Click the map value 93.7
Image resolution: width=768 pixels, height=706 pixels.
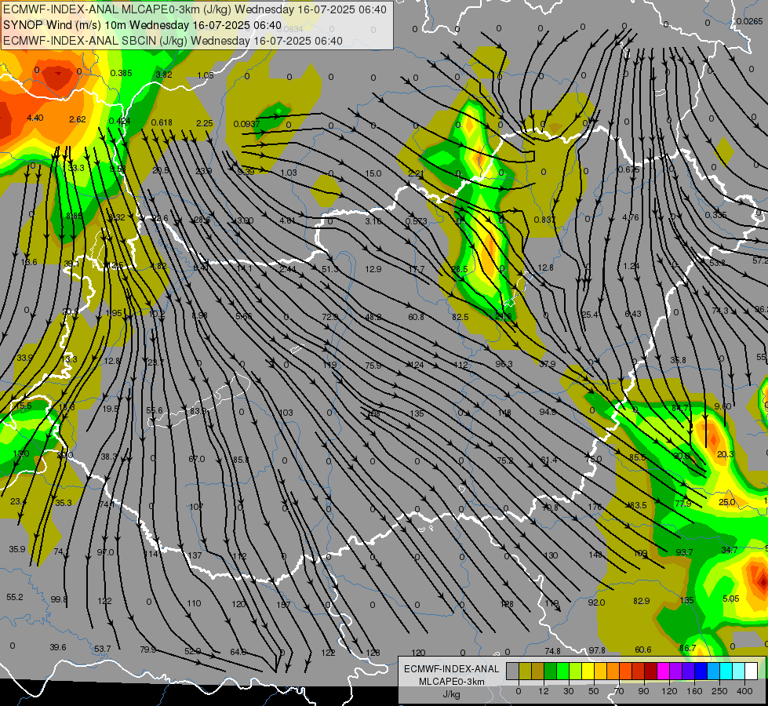click(684, 552)
